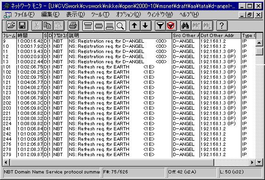265x180 pixels.
Task: Click time cell 10:04:08.27
Action: [x=30, y=88]
